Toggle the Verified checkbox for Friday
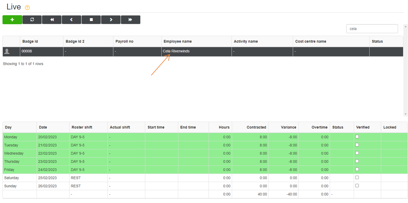 [x=357, y=169]
